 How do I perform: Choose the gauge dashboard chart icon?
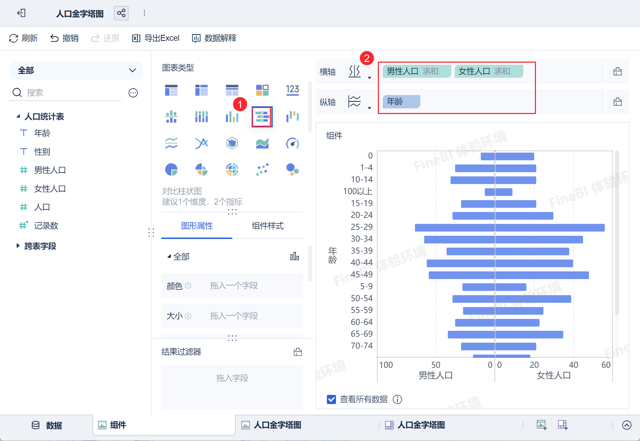(292, 143)
